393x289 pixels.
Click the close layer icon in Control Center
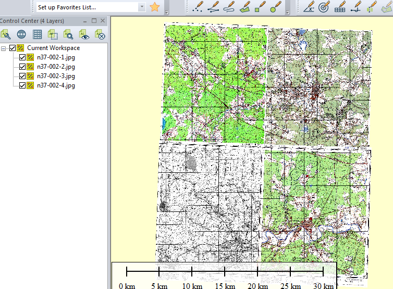pos(100,34)
